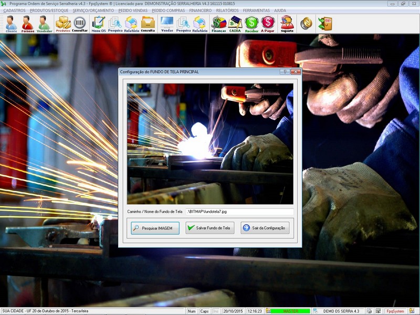Screen dimensions: 420x315
Task: Click the printer icon in status bar
Action: click(370, 311)
